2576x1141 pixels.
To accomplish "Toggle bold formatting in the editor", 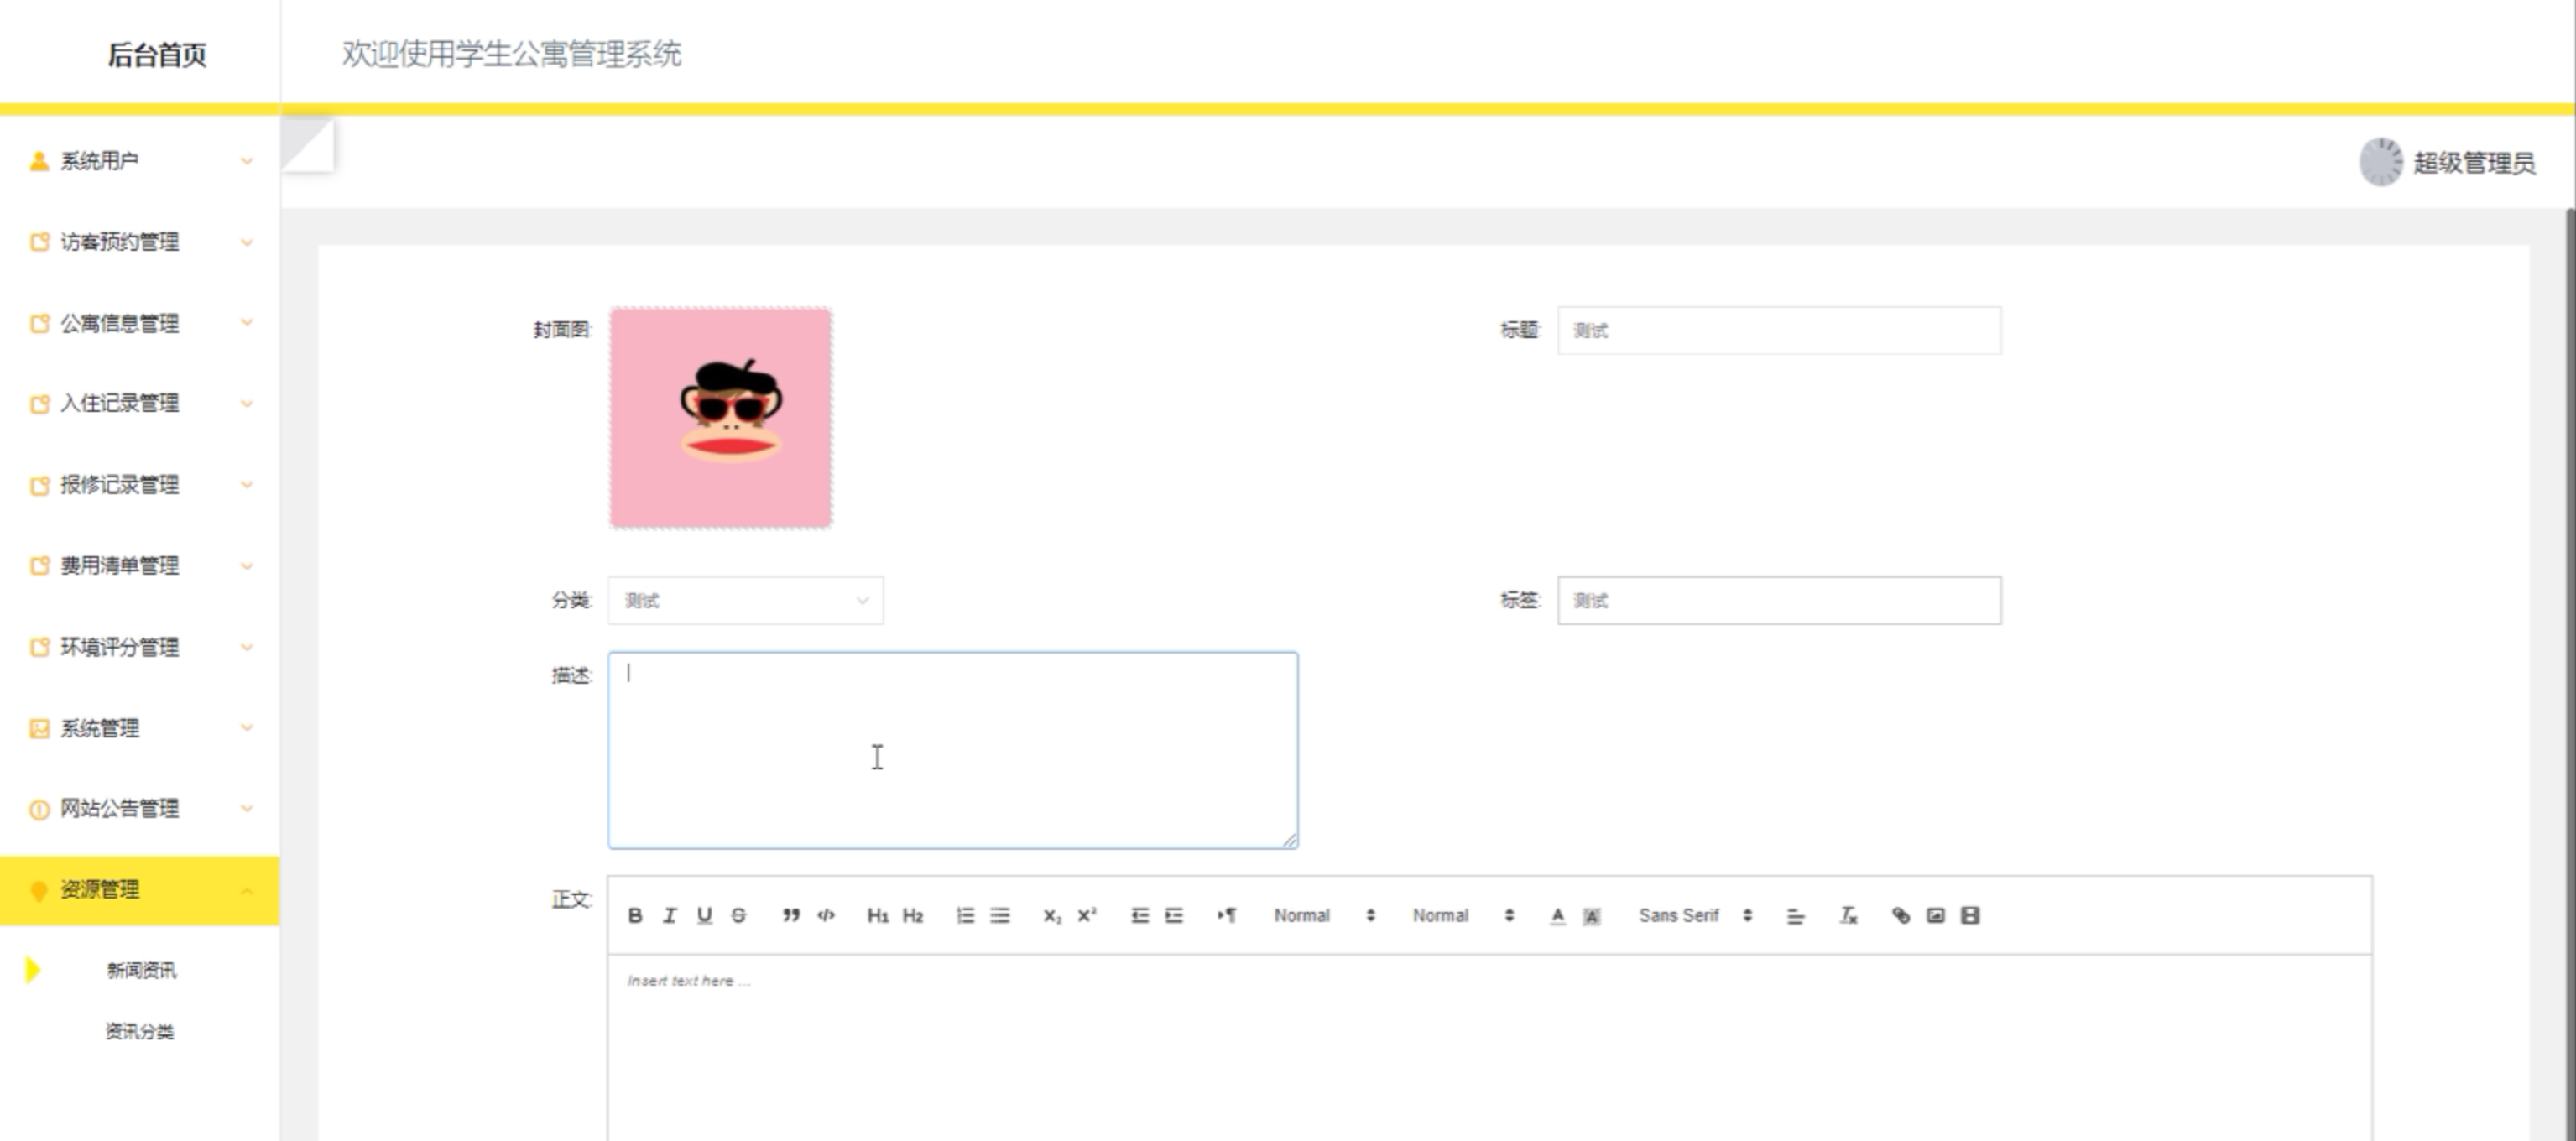I will (x=635, y=915).
